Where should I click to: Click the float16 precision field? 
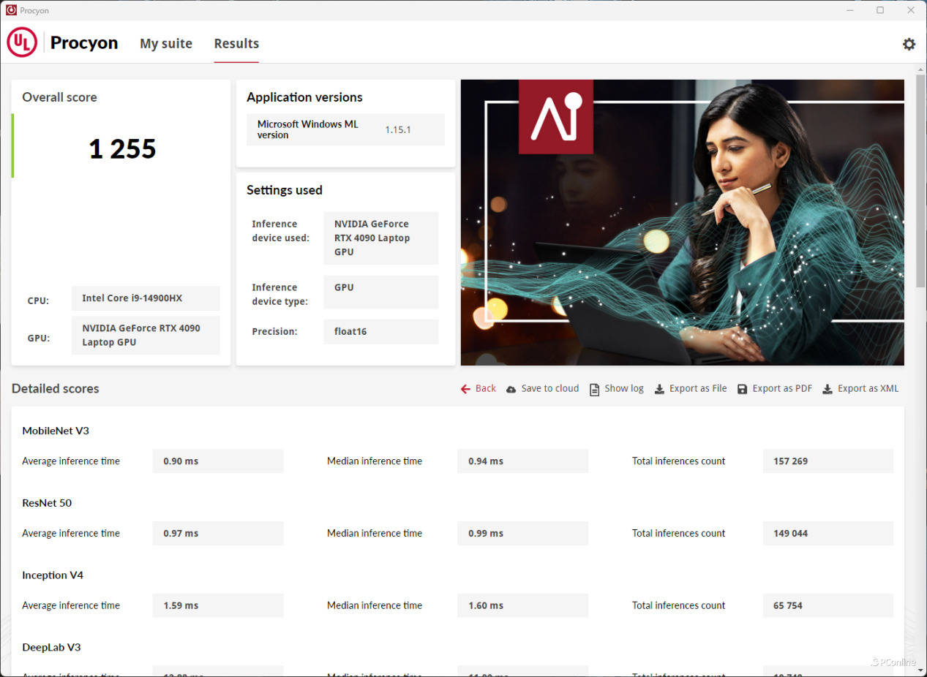(380, 332)
